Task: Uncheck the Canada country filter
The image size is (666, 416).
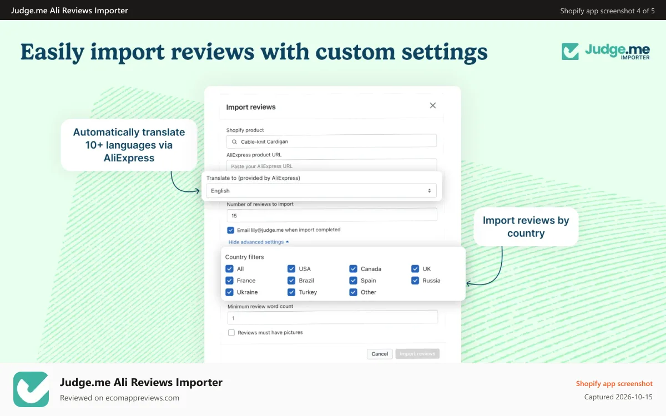Action: coord(353,269)
